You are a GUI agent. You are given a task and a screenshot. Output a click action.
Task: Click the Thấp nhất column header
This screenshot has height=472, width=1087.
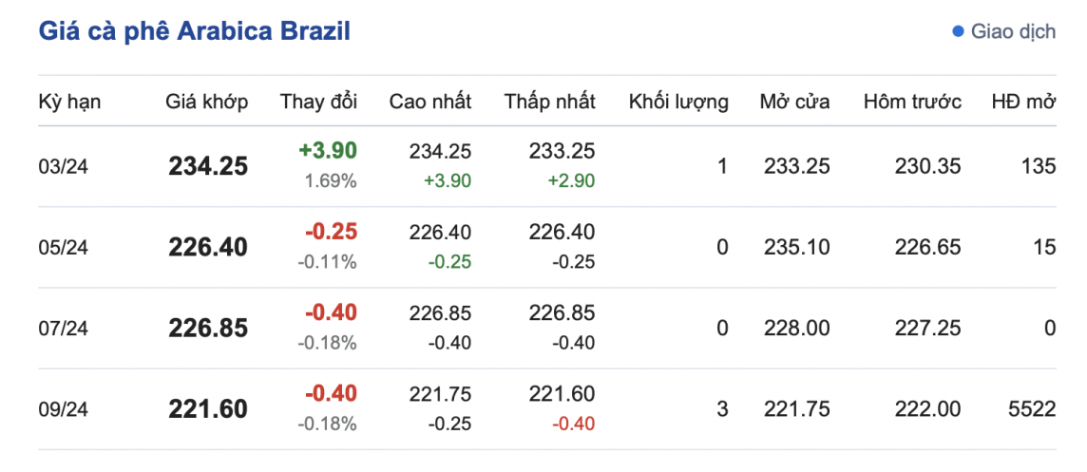click(x=550, y=102)
